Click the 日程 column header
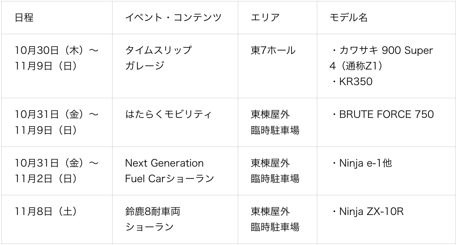The image size is (457, 245). click(x=24, y=18)
